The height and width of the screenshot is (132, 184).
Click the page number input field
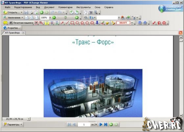click(84, 124)
